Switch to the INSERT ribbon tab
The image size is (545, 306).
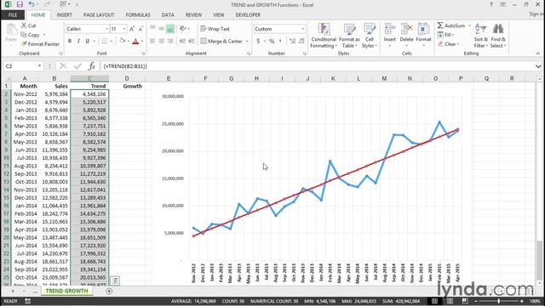(65, 15)
